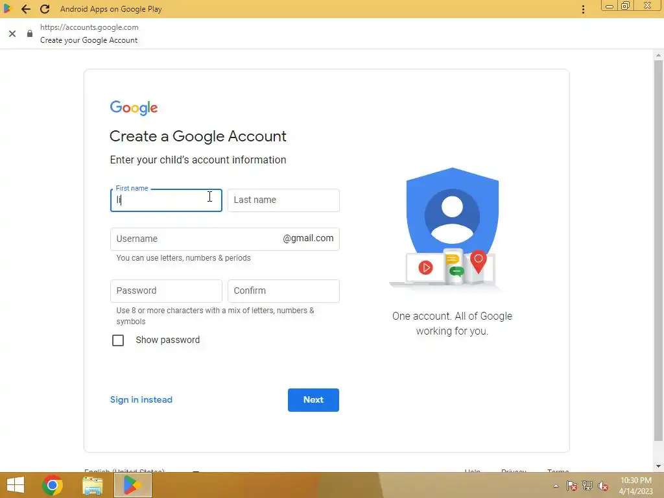
Task: Open the clock showing 10:30 PM
Action: point(635,486)
